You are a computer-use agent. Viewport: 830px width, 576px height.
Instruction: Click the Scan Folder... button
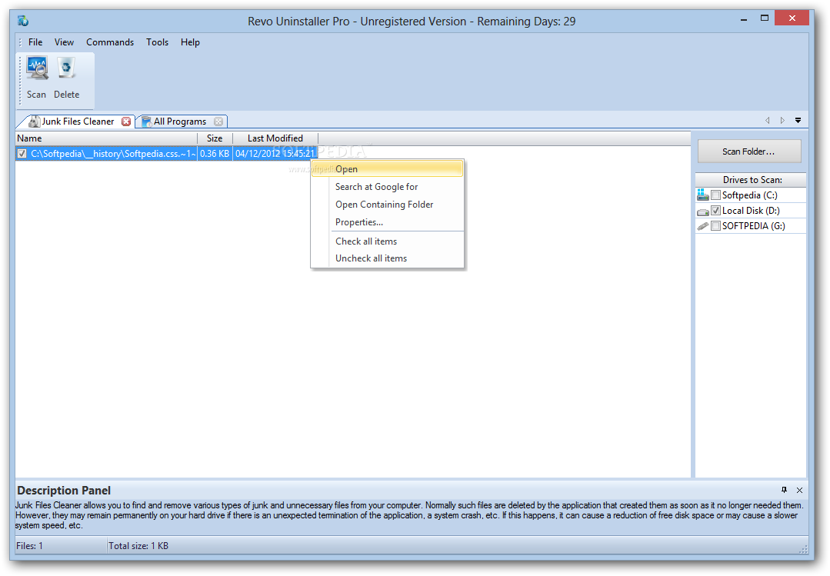coord(749,151)
